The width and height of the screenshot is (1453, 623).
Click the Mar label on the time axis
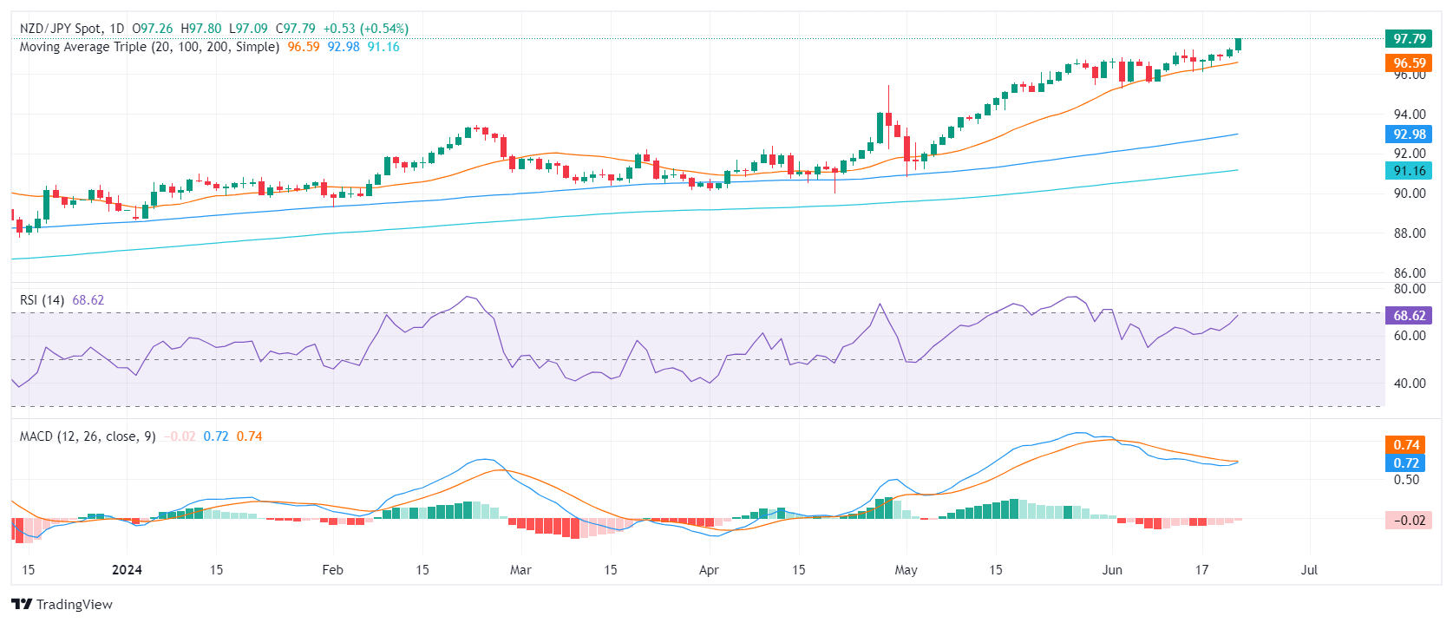pos(520,570)
